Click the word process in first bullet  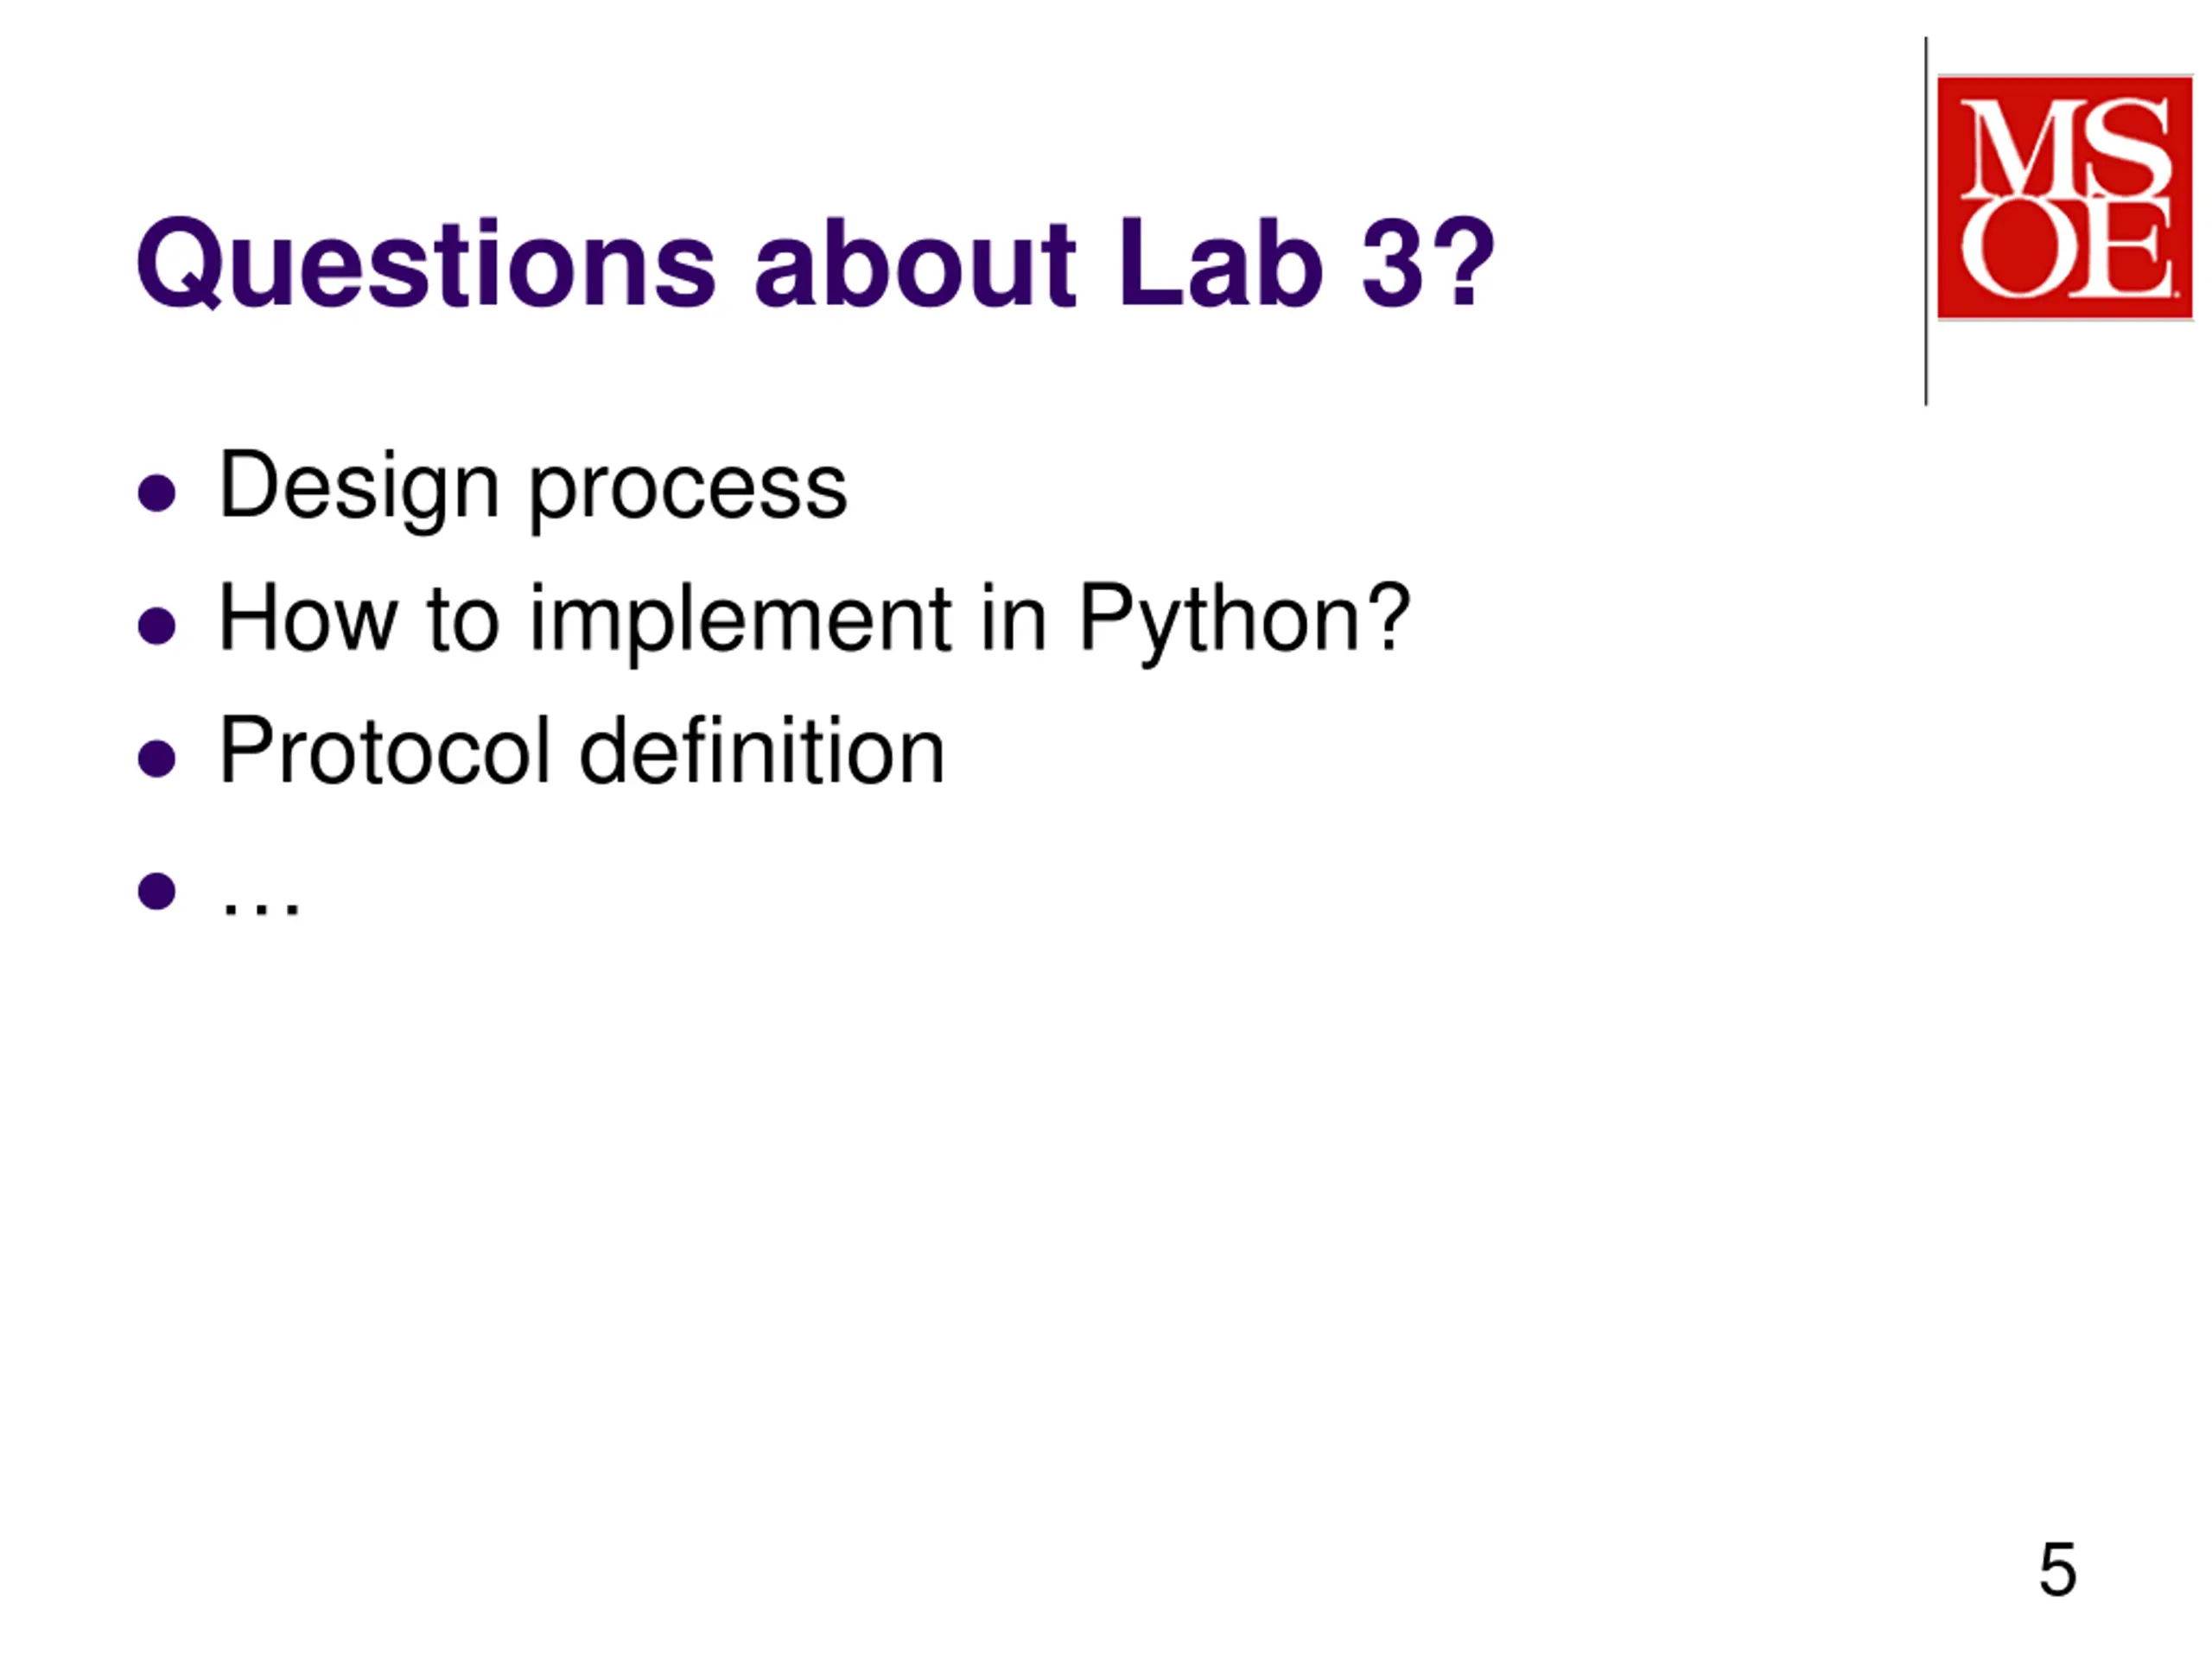(687, 492)
